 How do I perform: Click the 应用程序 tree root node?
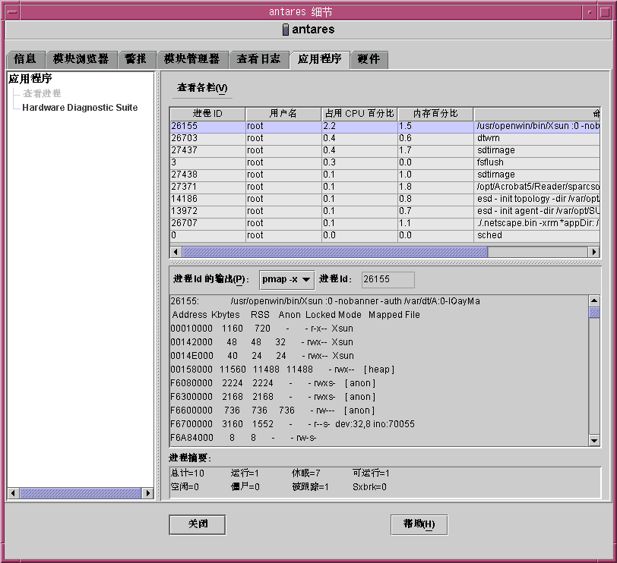(30, 79)
